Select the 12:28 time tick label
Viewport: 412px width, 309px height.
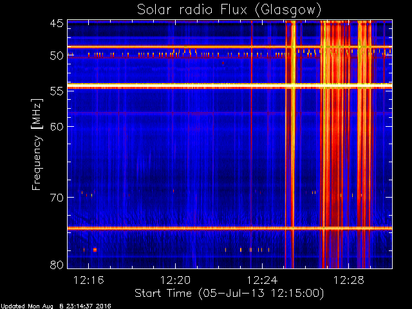[349, 281]
